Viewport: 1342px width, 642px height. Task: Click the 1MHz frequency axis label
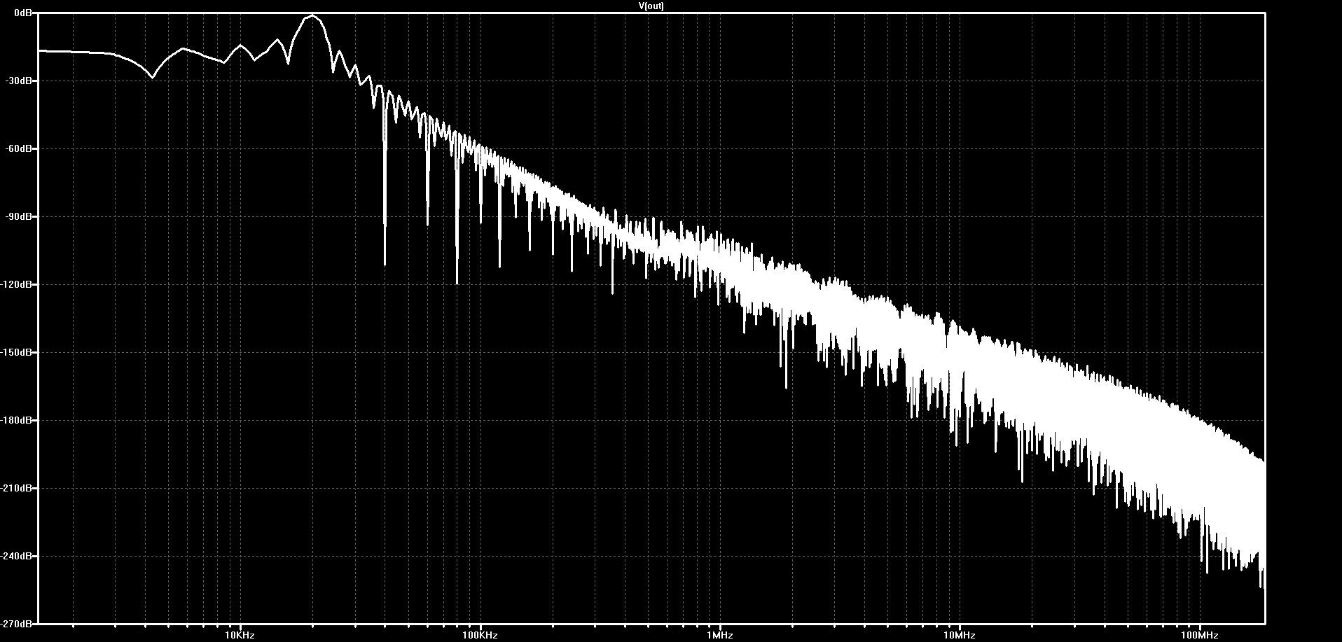tap(720, 635)
